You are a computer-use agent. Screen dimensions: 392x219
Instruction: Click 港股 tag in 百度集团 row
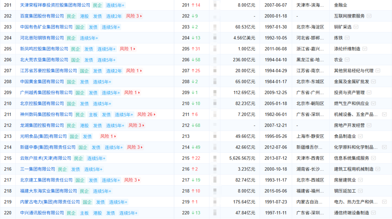(x=84, y=16)
